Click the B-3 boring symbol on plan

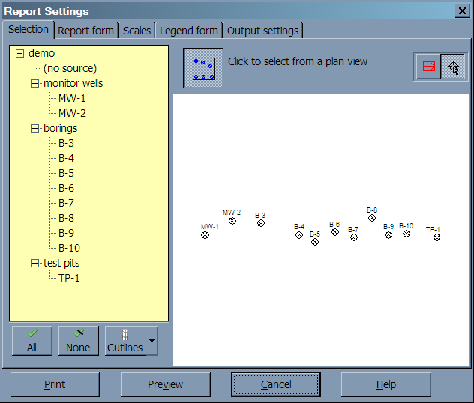[x=261, y=223]
